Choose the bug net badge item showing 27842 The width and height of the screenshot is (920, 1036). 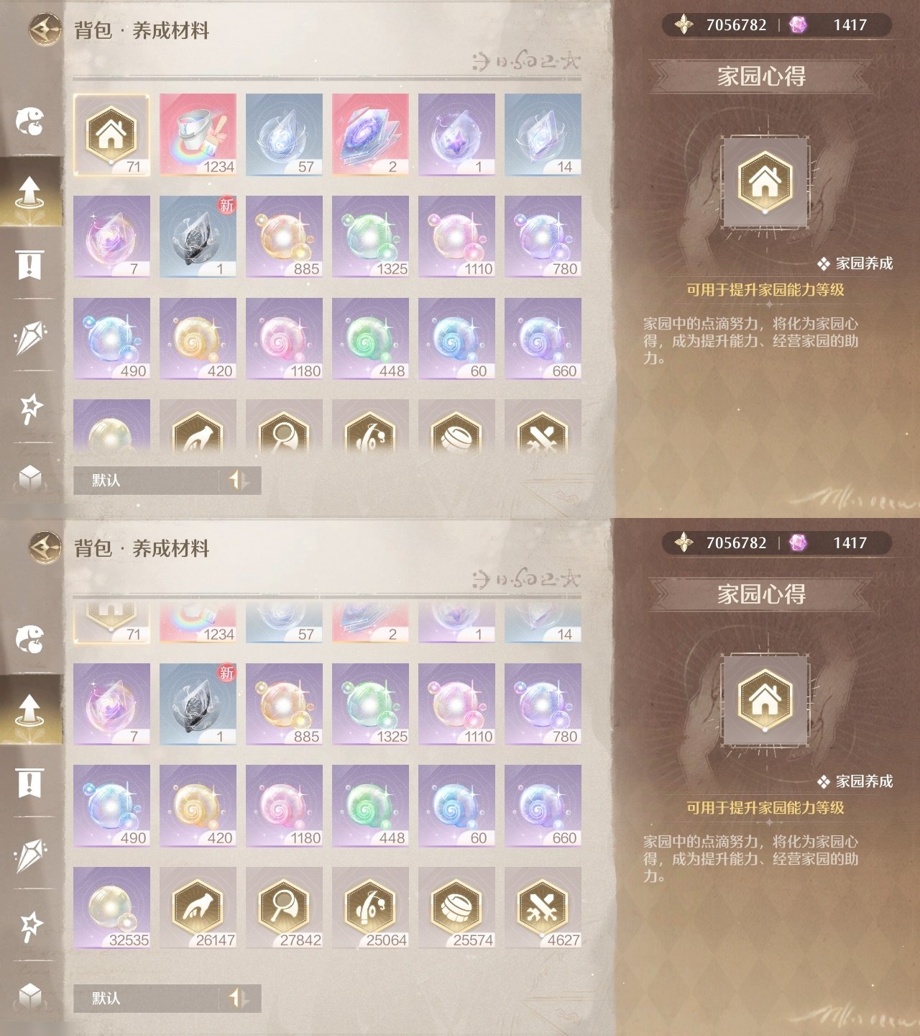(284, 908)
